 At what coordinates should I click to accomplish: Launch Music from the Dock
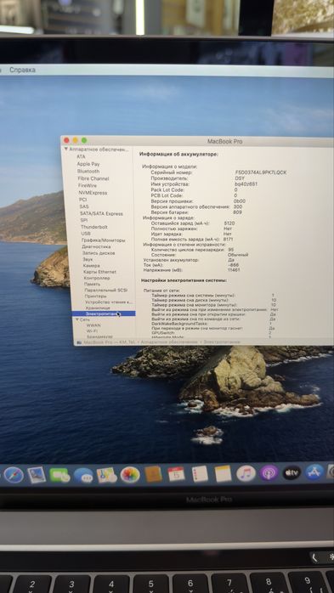[246, 473]
